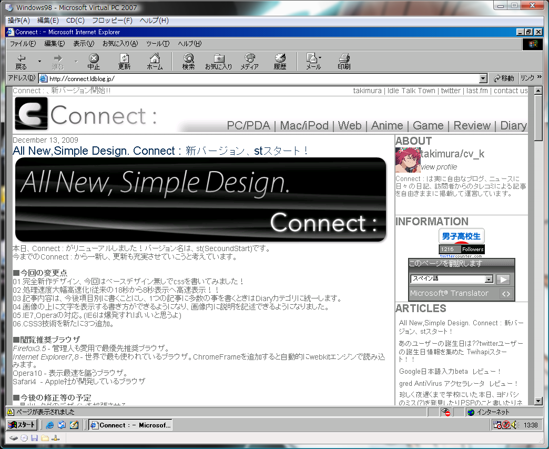
Task: Open IE ツール(T) menu
Action: [x=158, y=44]
